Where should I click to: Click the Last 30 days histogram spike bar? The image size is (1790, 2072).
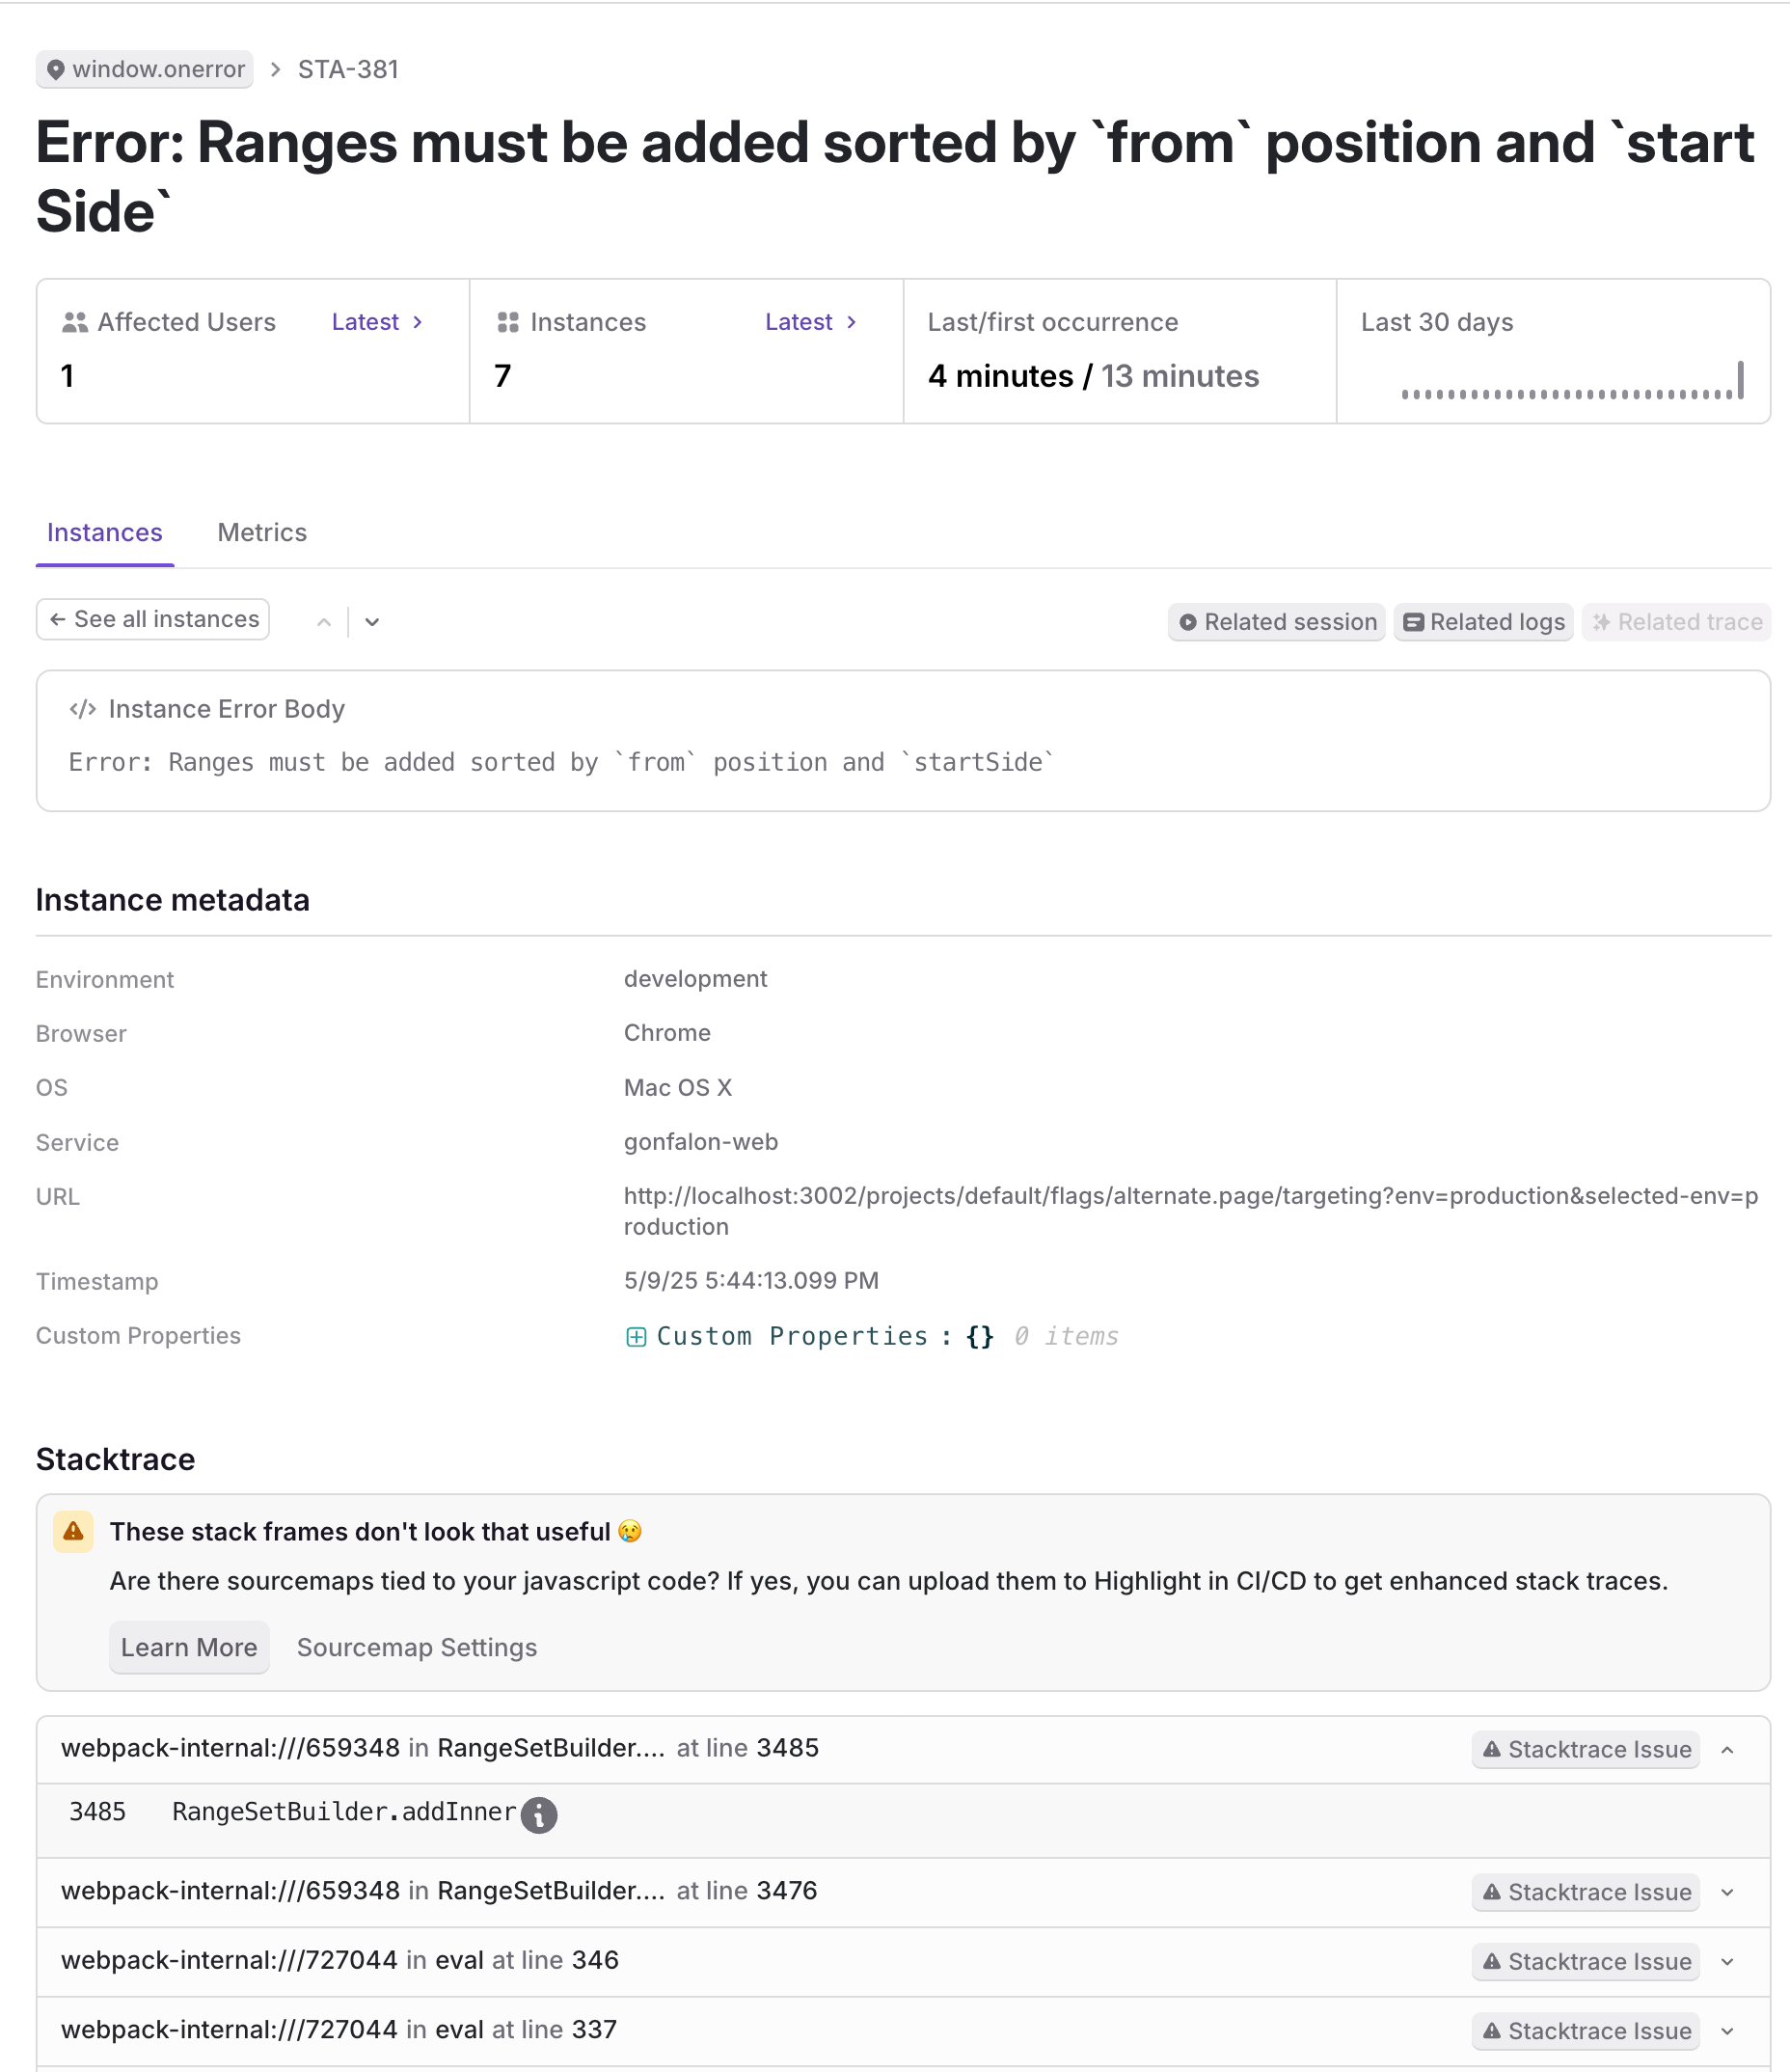[1741, 380]
